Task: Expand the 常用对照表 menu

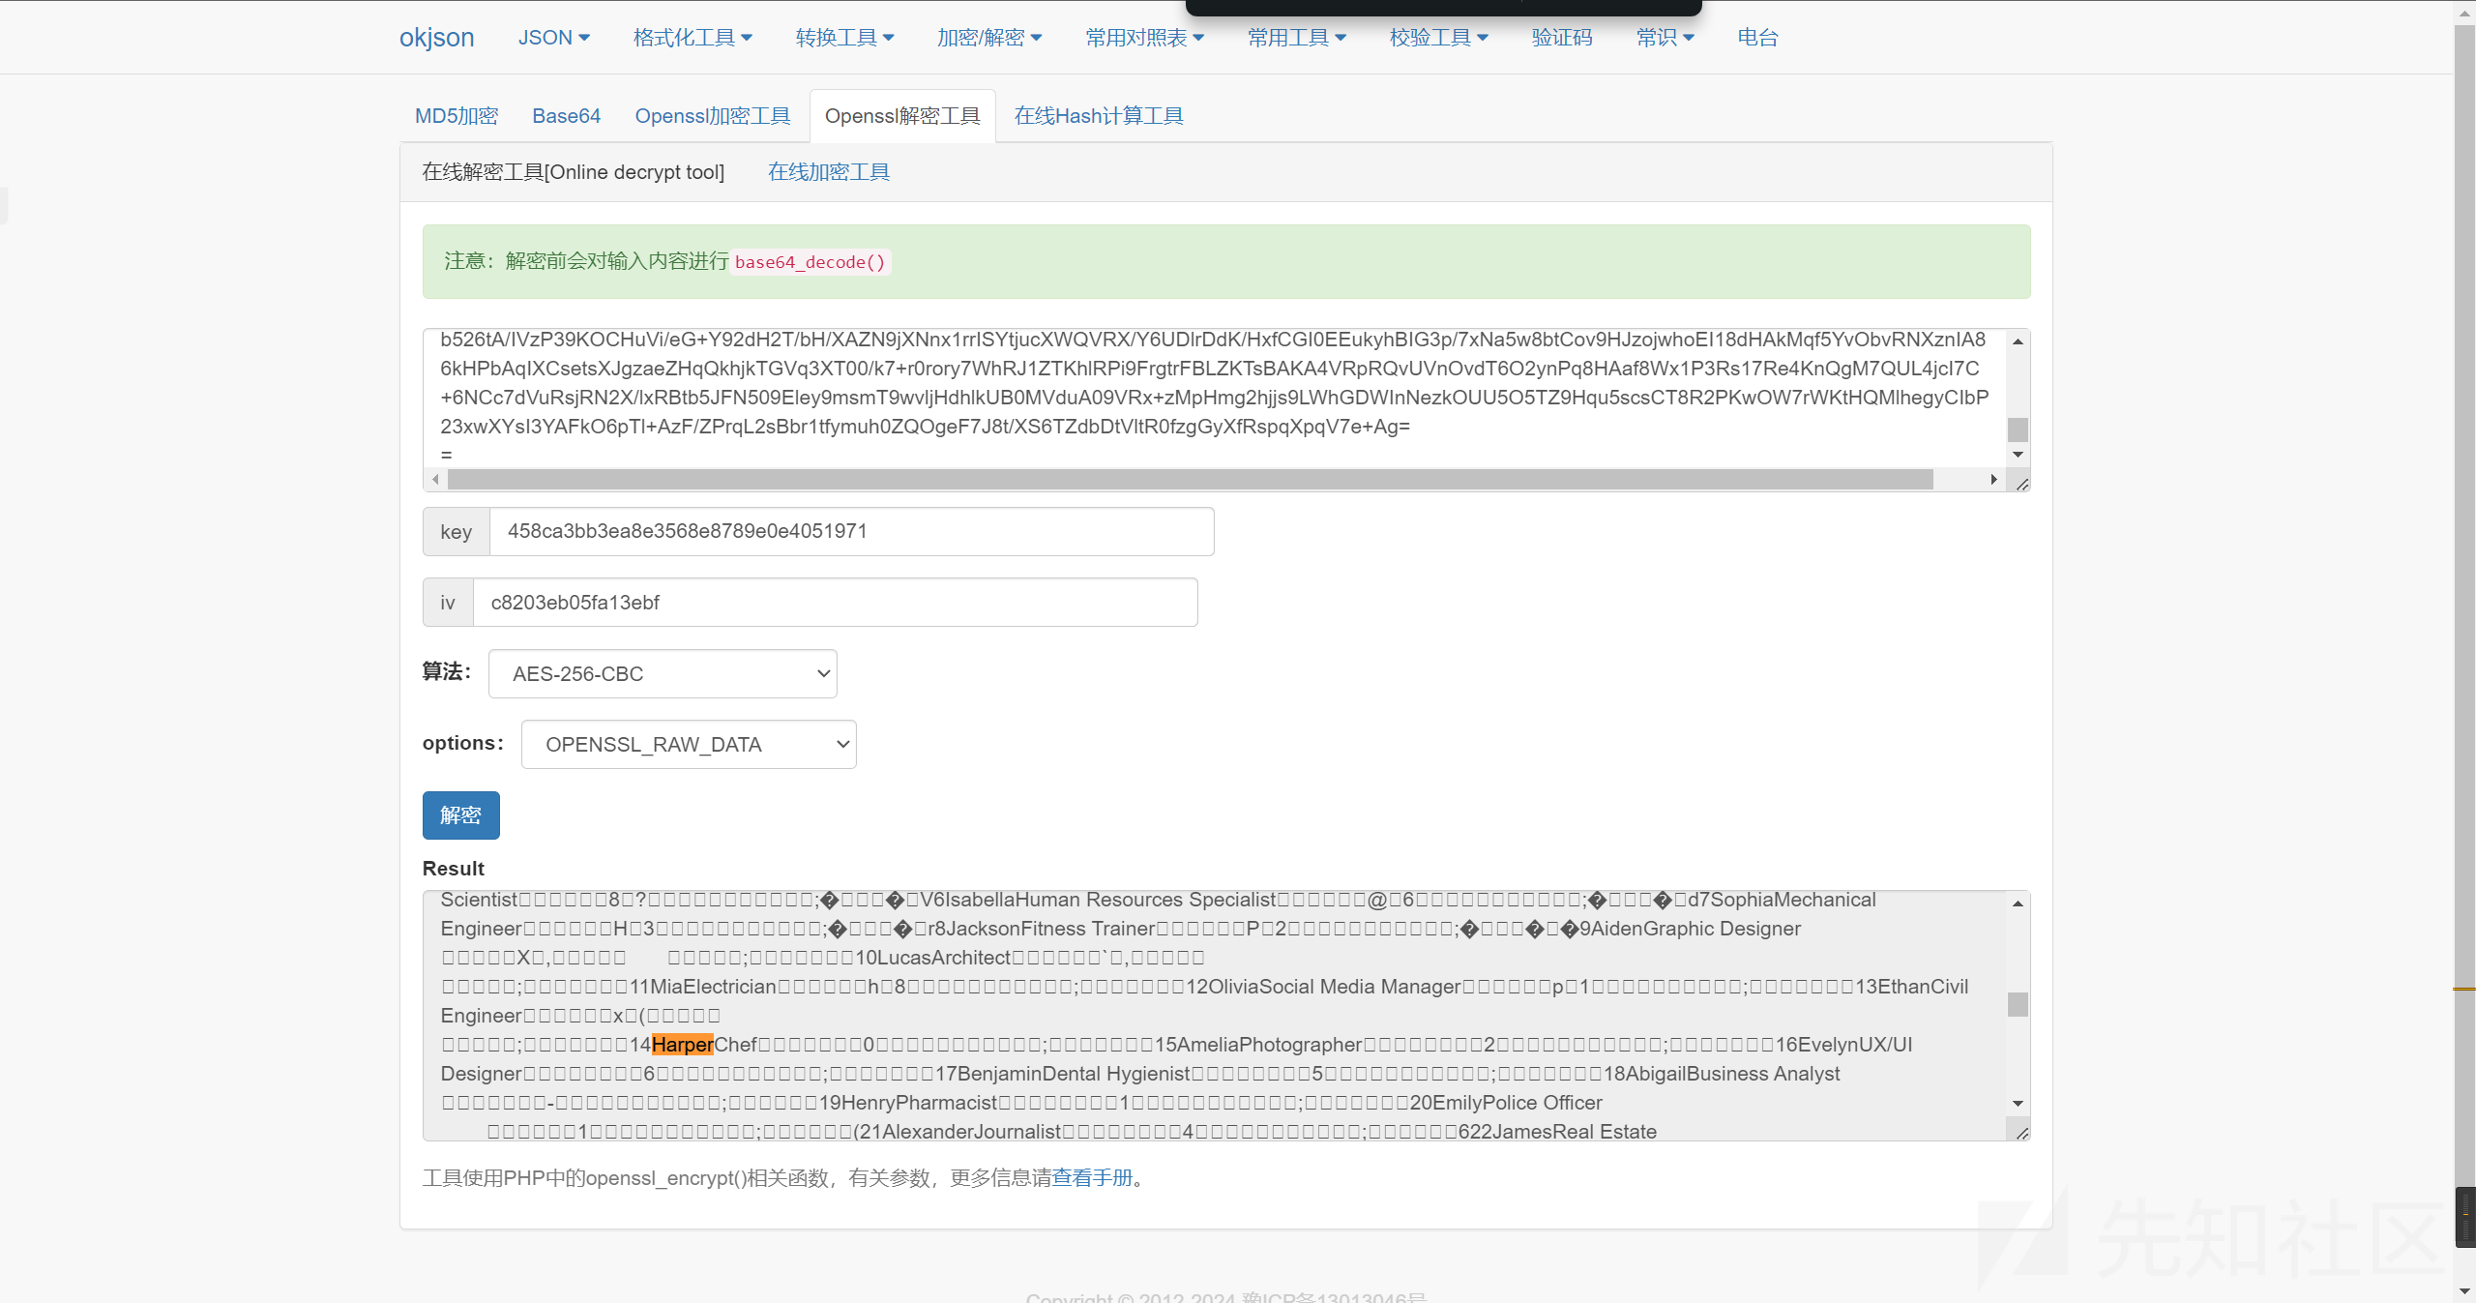Action: click(1144, 38)
